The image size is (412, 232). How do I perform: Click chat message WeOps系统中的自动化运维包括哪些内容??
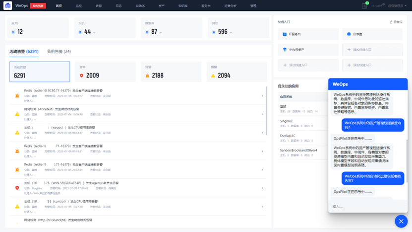[373, 178]
